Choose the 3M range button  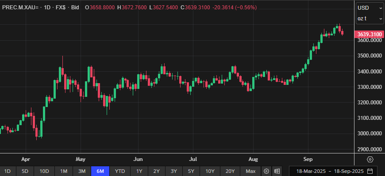click(82, 171)
